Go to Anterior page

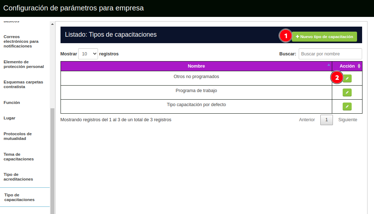tap(307, 120)
